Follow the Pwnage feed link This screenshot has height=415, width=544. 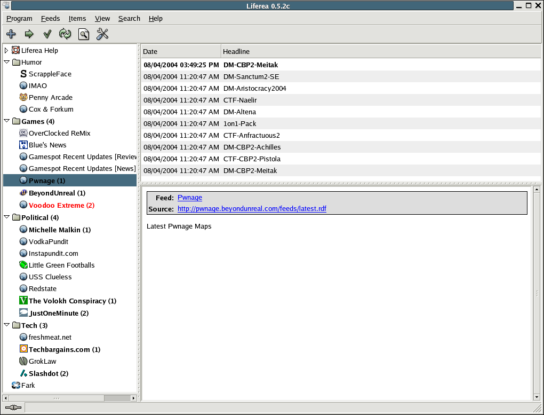(189, 198)
